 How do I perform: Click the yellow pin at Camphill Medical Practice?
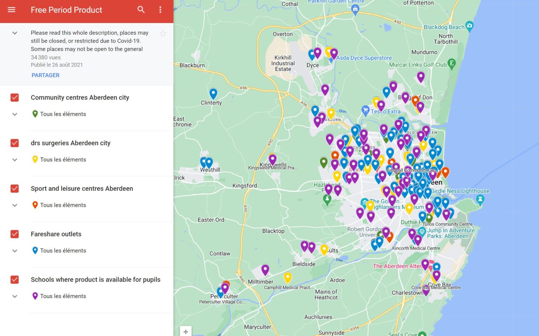[x=288, y=278]
